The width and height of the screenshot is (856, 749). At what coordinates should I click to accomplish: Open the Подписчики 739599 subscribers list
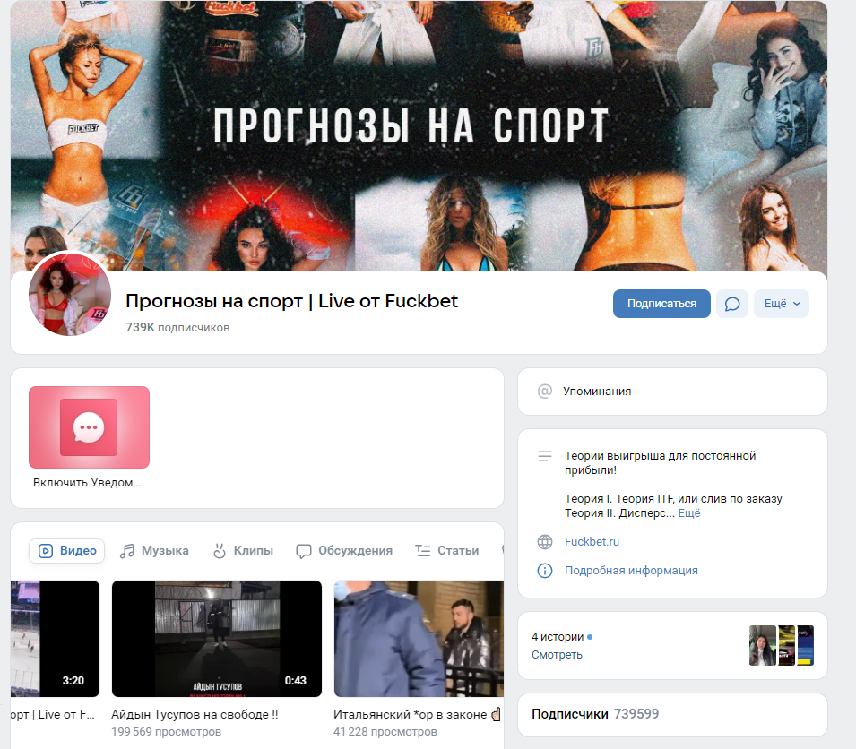594,714
